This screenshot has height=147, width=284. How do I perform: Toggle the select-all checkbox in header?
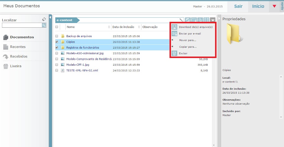click(x=57, y=27)
